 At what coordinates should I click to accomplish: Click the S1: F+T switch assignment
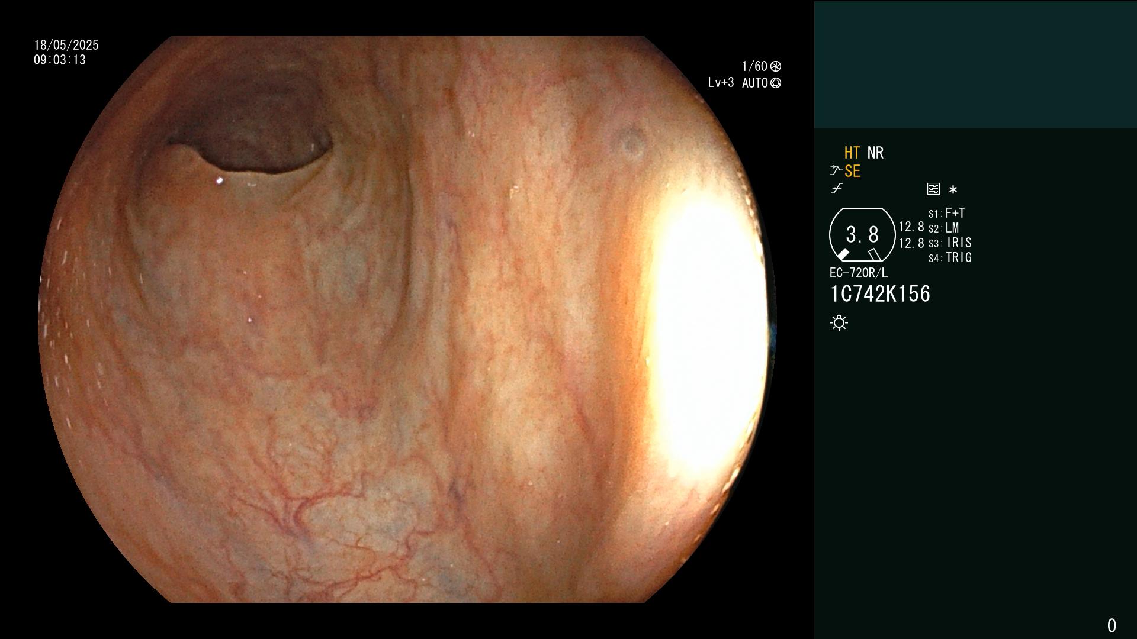[947, 213]
